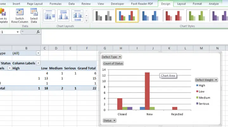Open the Insert ribbon tab
The width and height of the screenshot is (228, 127).
coord(16,4)
